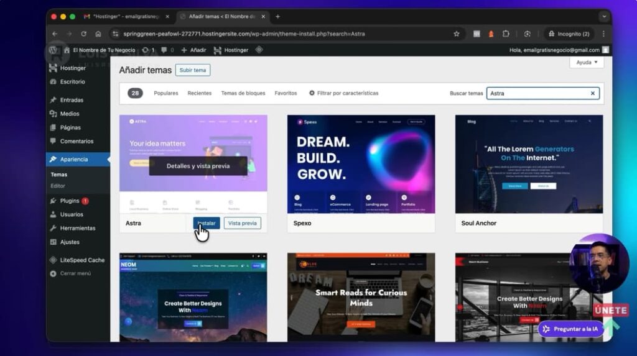Click the 28 results count badge
Screen dimensions: 637x356
click(135, 93)
